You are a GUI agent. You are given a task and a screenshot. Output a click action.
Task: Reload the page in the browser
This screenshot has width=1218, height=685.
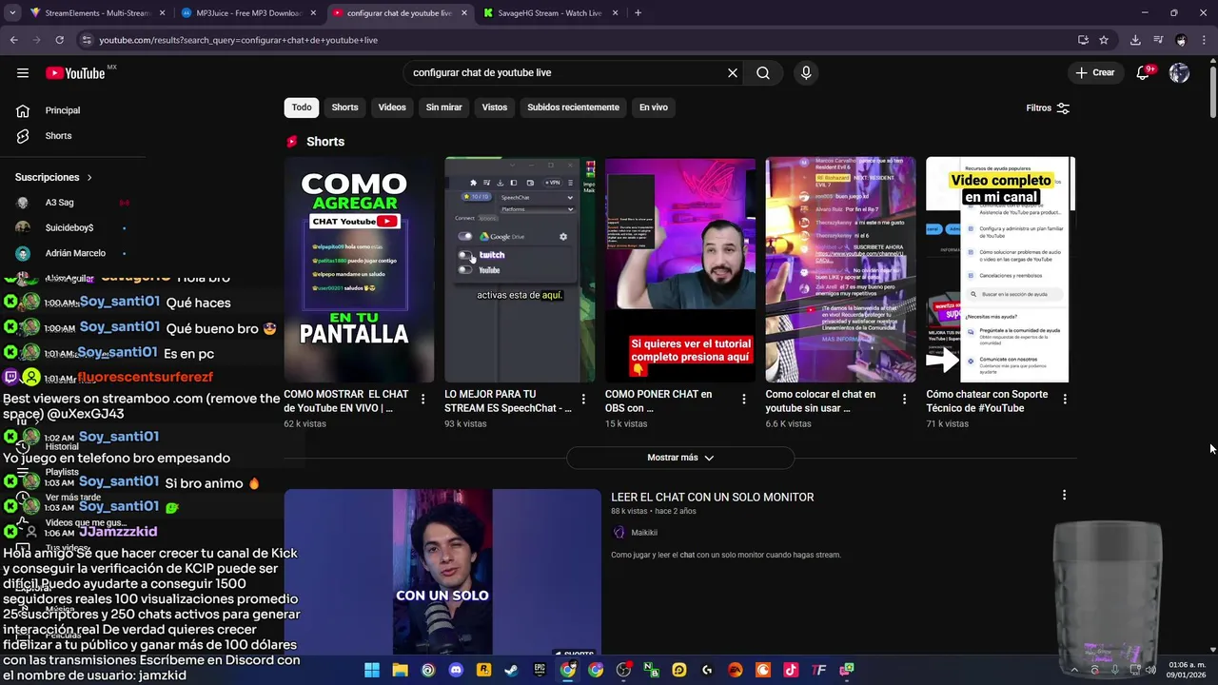click(x=59, y=40)
